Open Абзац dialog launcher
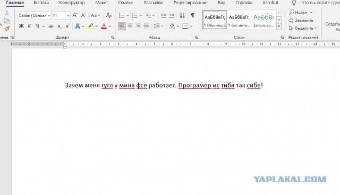Image resolution: width=340 pixels, height=195 pixels. click(x=196, y=37)
